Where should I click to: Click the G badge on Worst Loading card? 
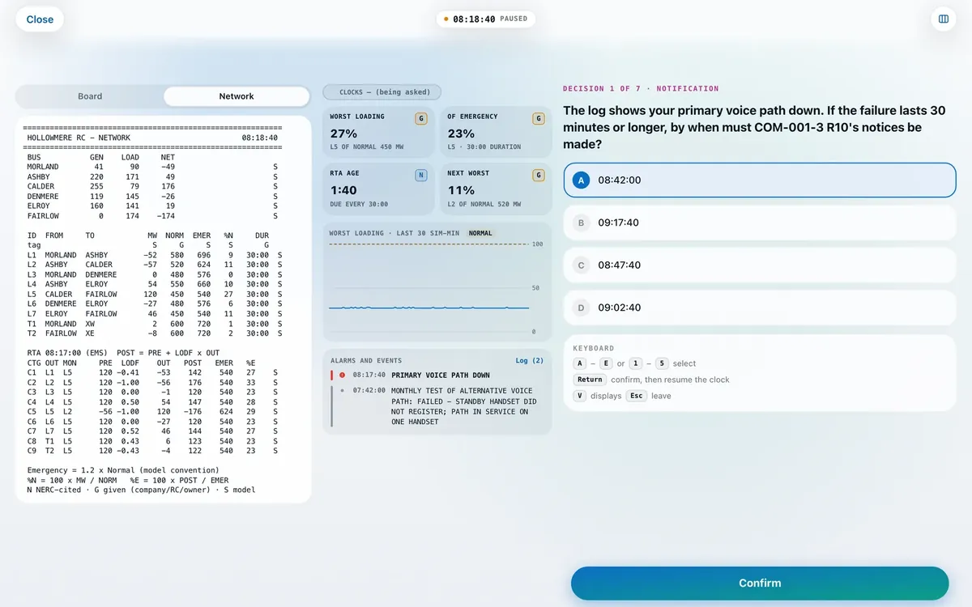[421, 118]
